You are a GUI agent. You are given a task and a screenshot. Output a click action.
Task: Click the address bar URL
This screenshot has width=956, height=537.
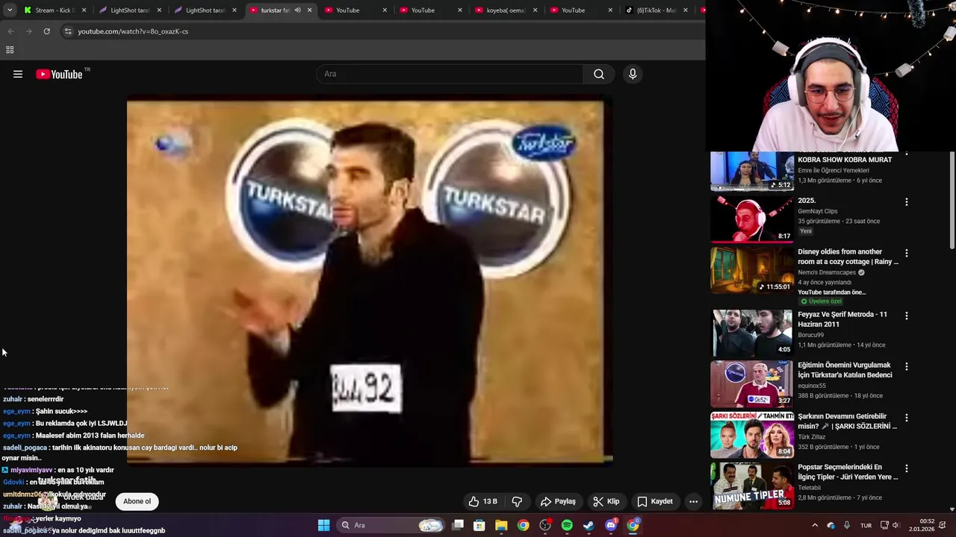pyautogui.click(x=133, y=31)
